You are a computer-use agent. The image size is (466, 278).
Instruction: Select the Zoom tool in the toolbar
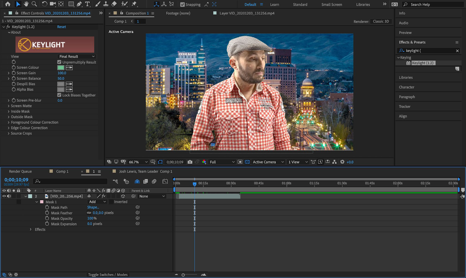(x=34, y=4)
